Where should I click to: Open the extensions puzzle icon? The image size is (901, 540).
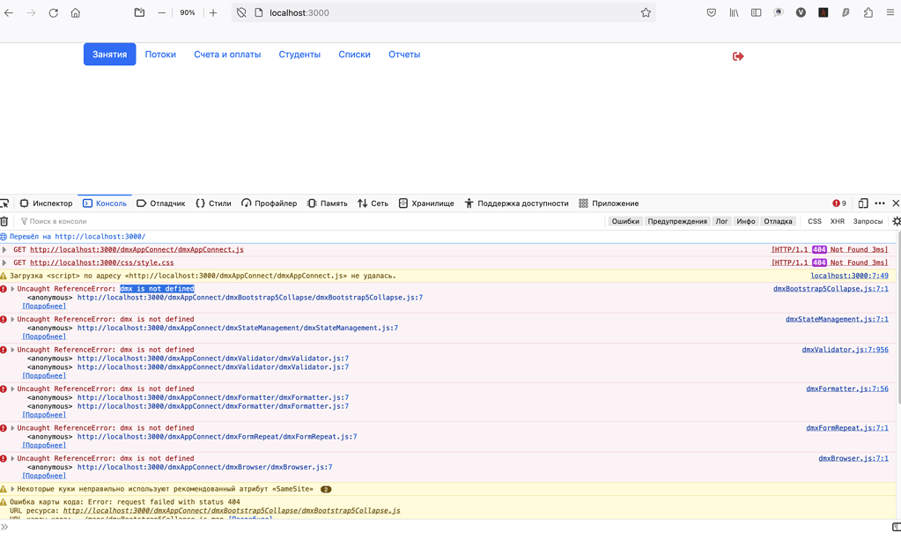(x=868, y=13)
